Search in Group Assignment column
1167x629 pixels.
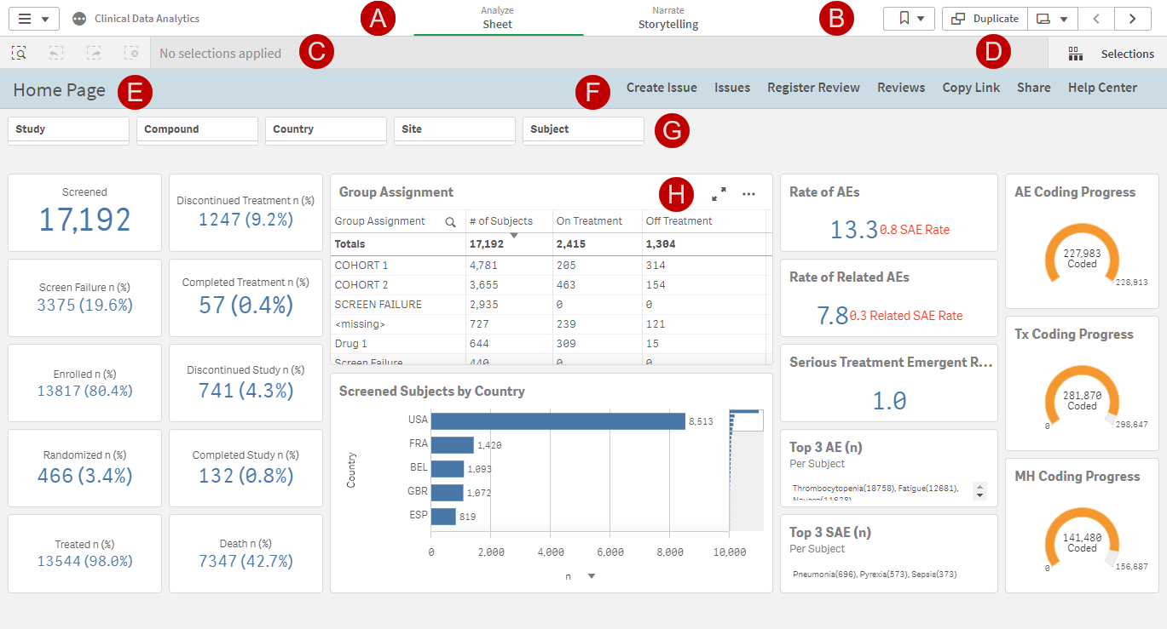(450, 221)
